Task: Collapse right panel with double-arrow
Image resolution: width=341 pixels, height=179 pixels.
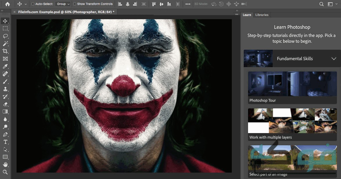Action: pyautogui.click(x=237, y=11)
